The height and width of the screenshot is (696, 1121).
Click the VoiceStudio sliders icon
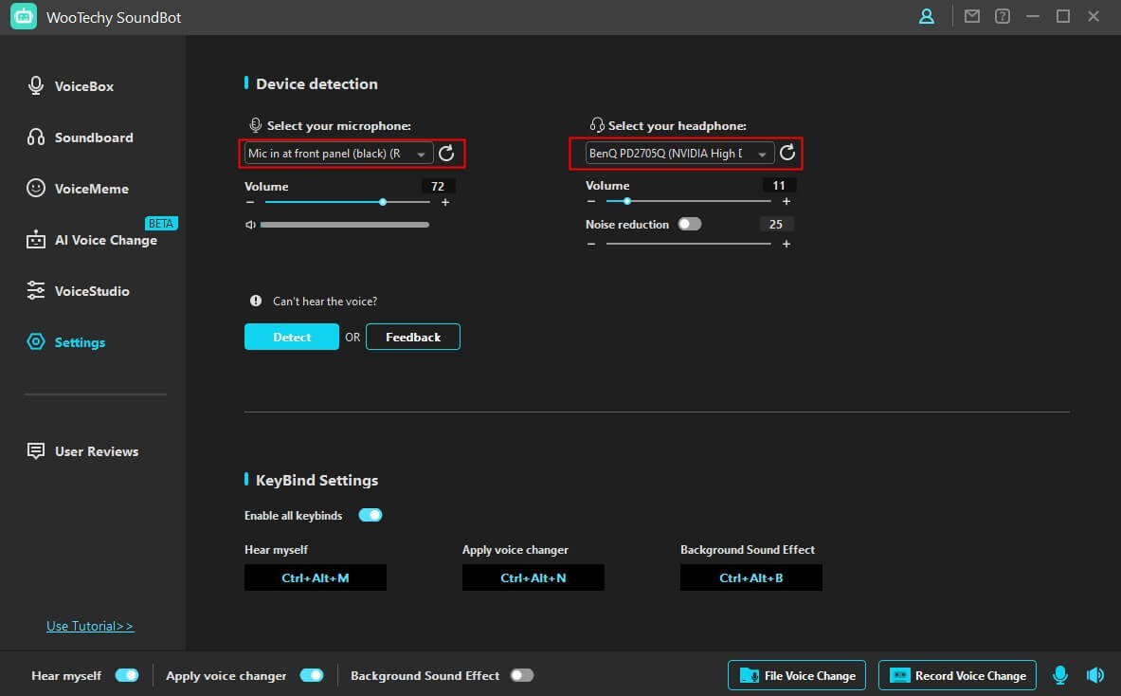pyautogui.click(x=36, y=290)
